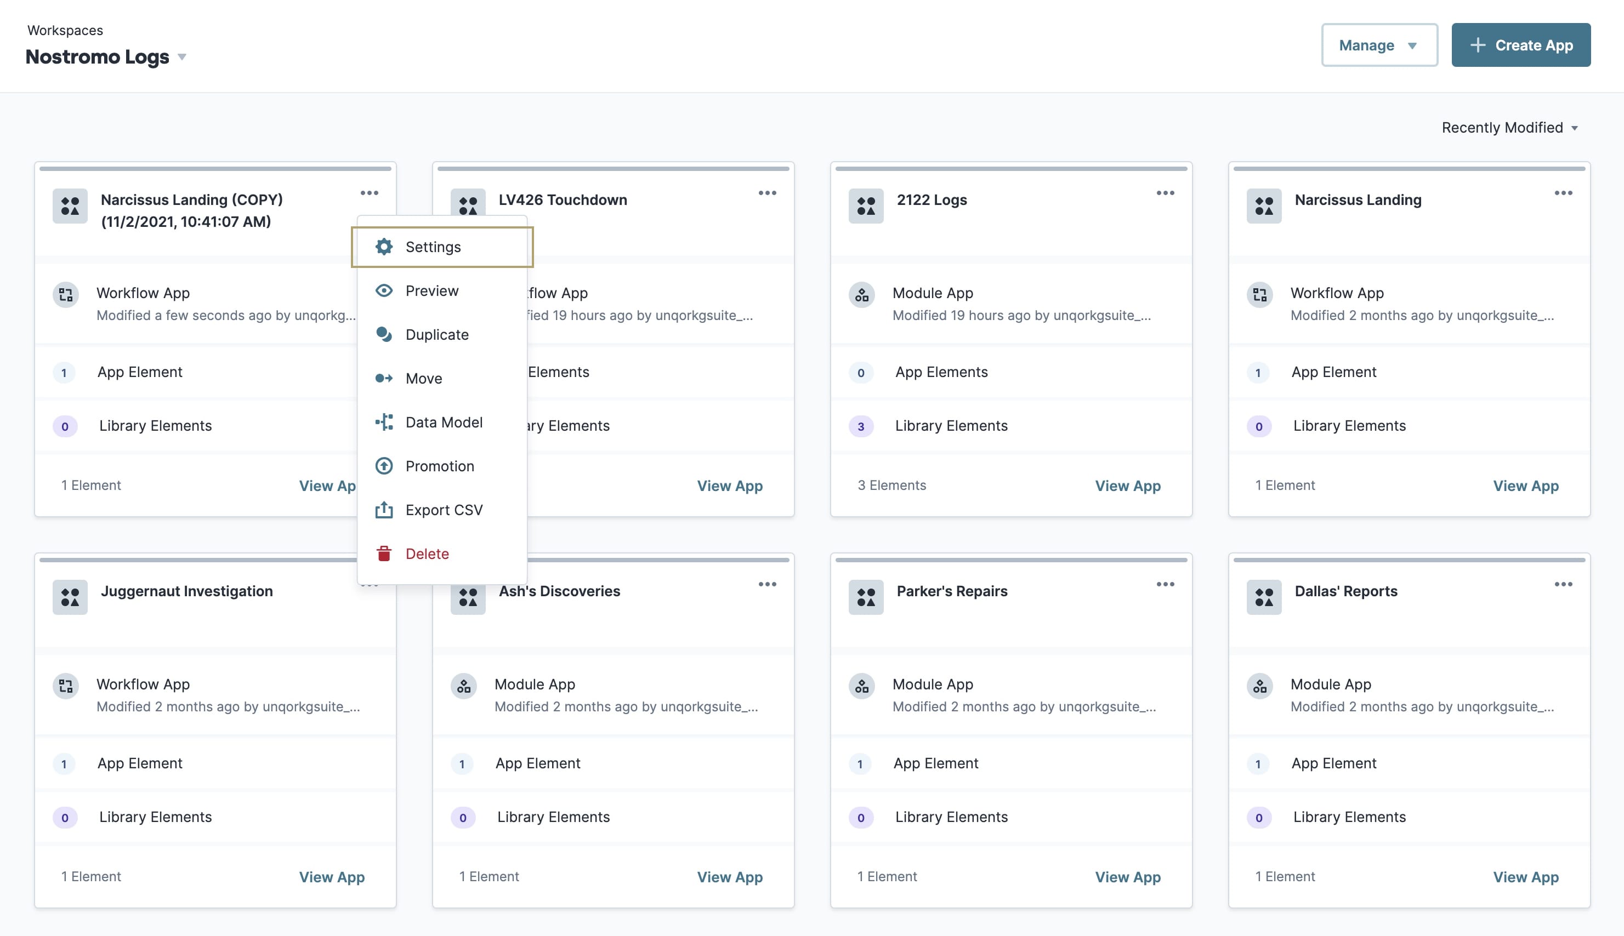Click the Create App button
1624x936 pixels.
pyautogui.click(x=1520, y=45)
